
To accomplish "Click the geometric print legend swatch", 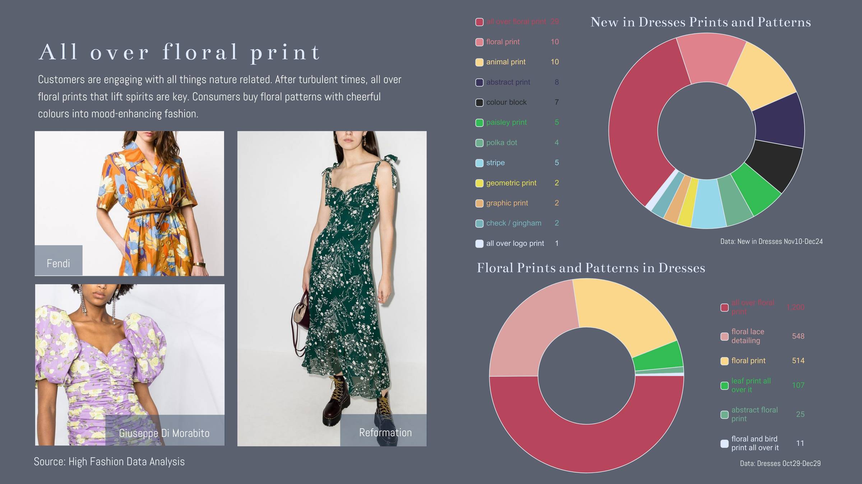I will coord(479,183).
